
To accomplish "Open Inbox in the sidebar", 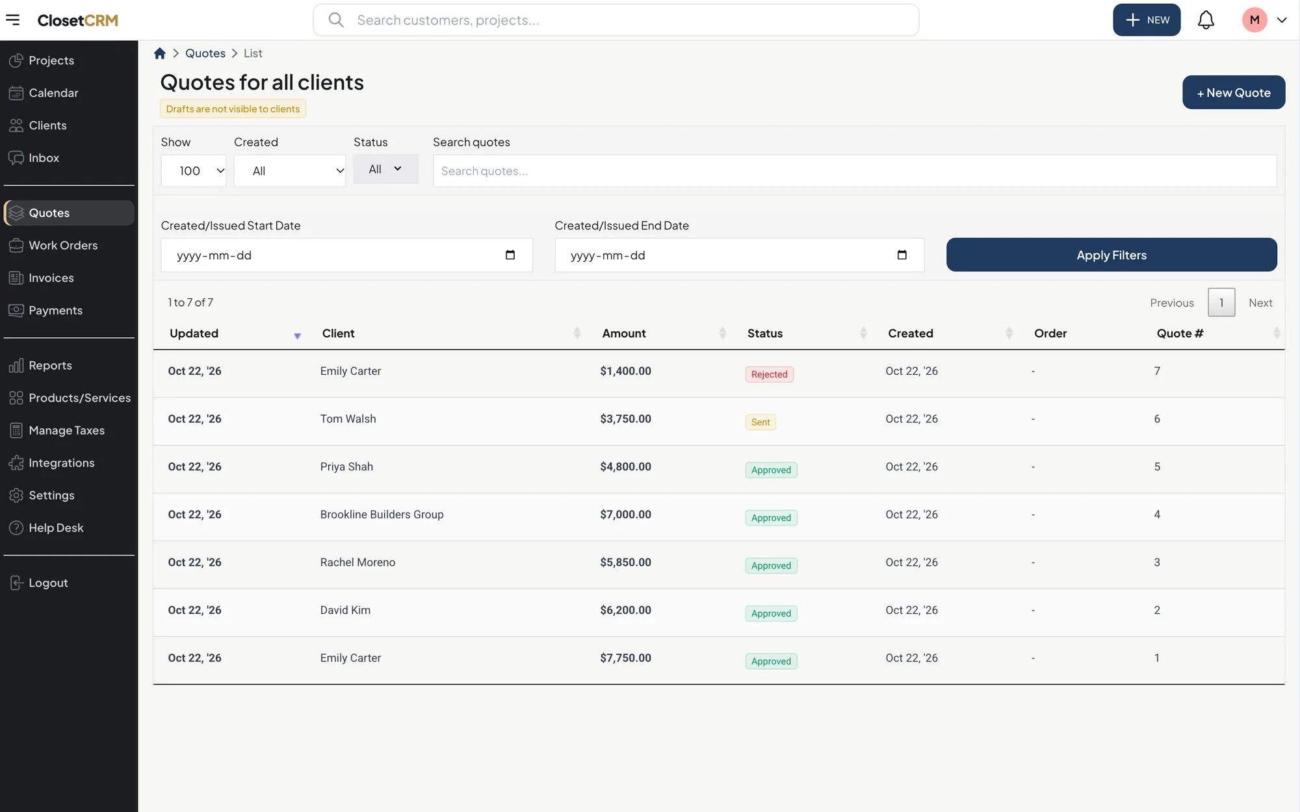I will coord(69,158).
